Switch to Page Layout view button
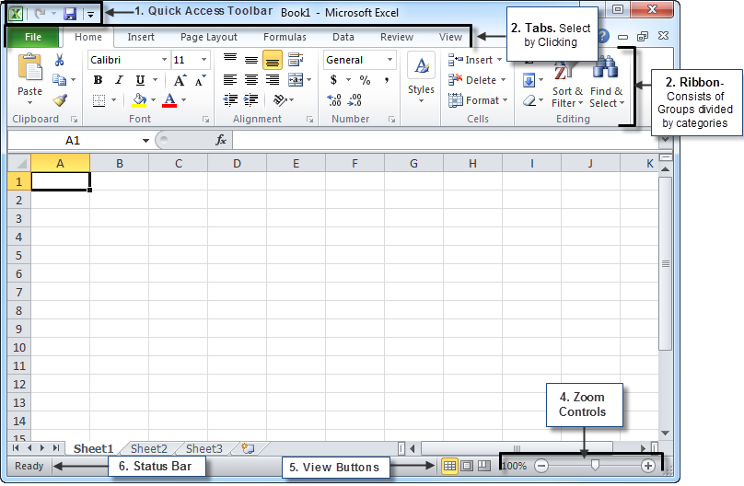 pos(467,466)
